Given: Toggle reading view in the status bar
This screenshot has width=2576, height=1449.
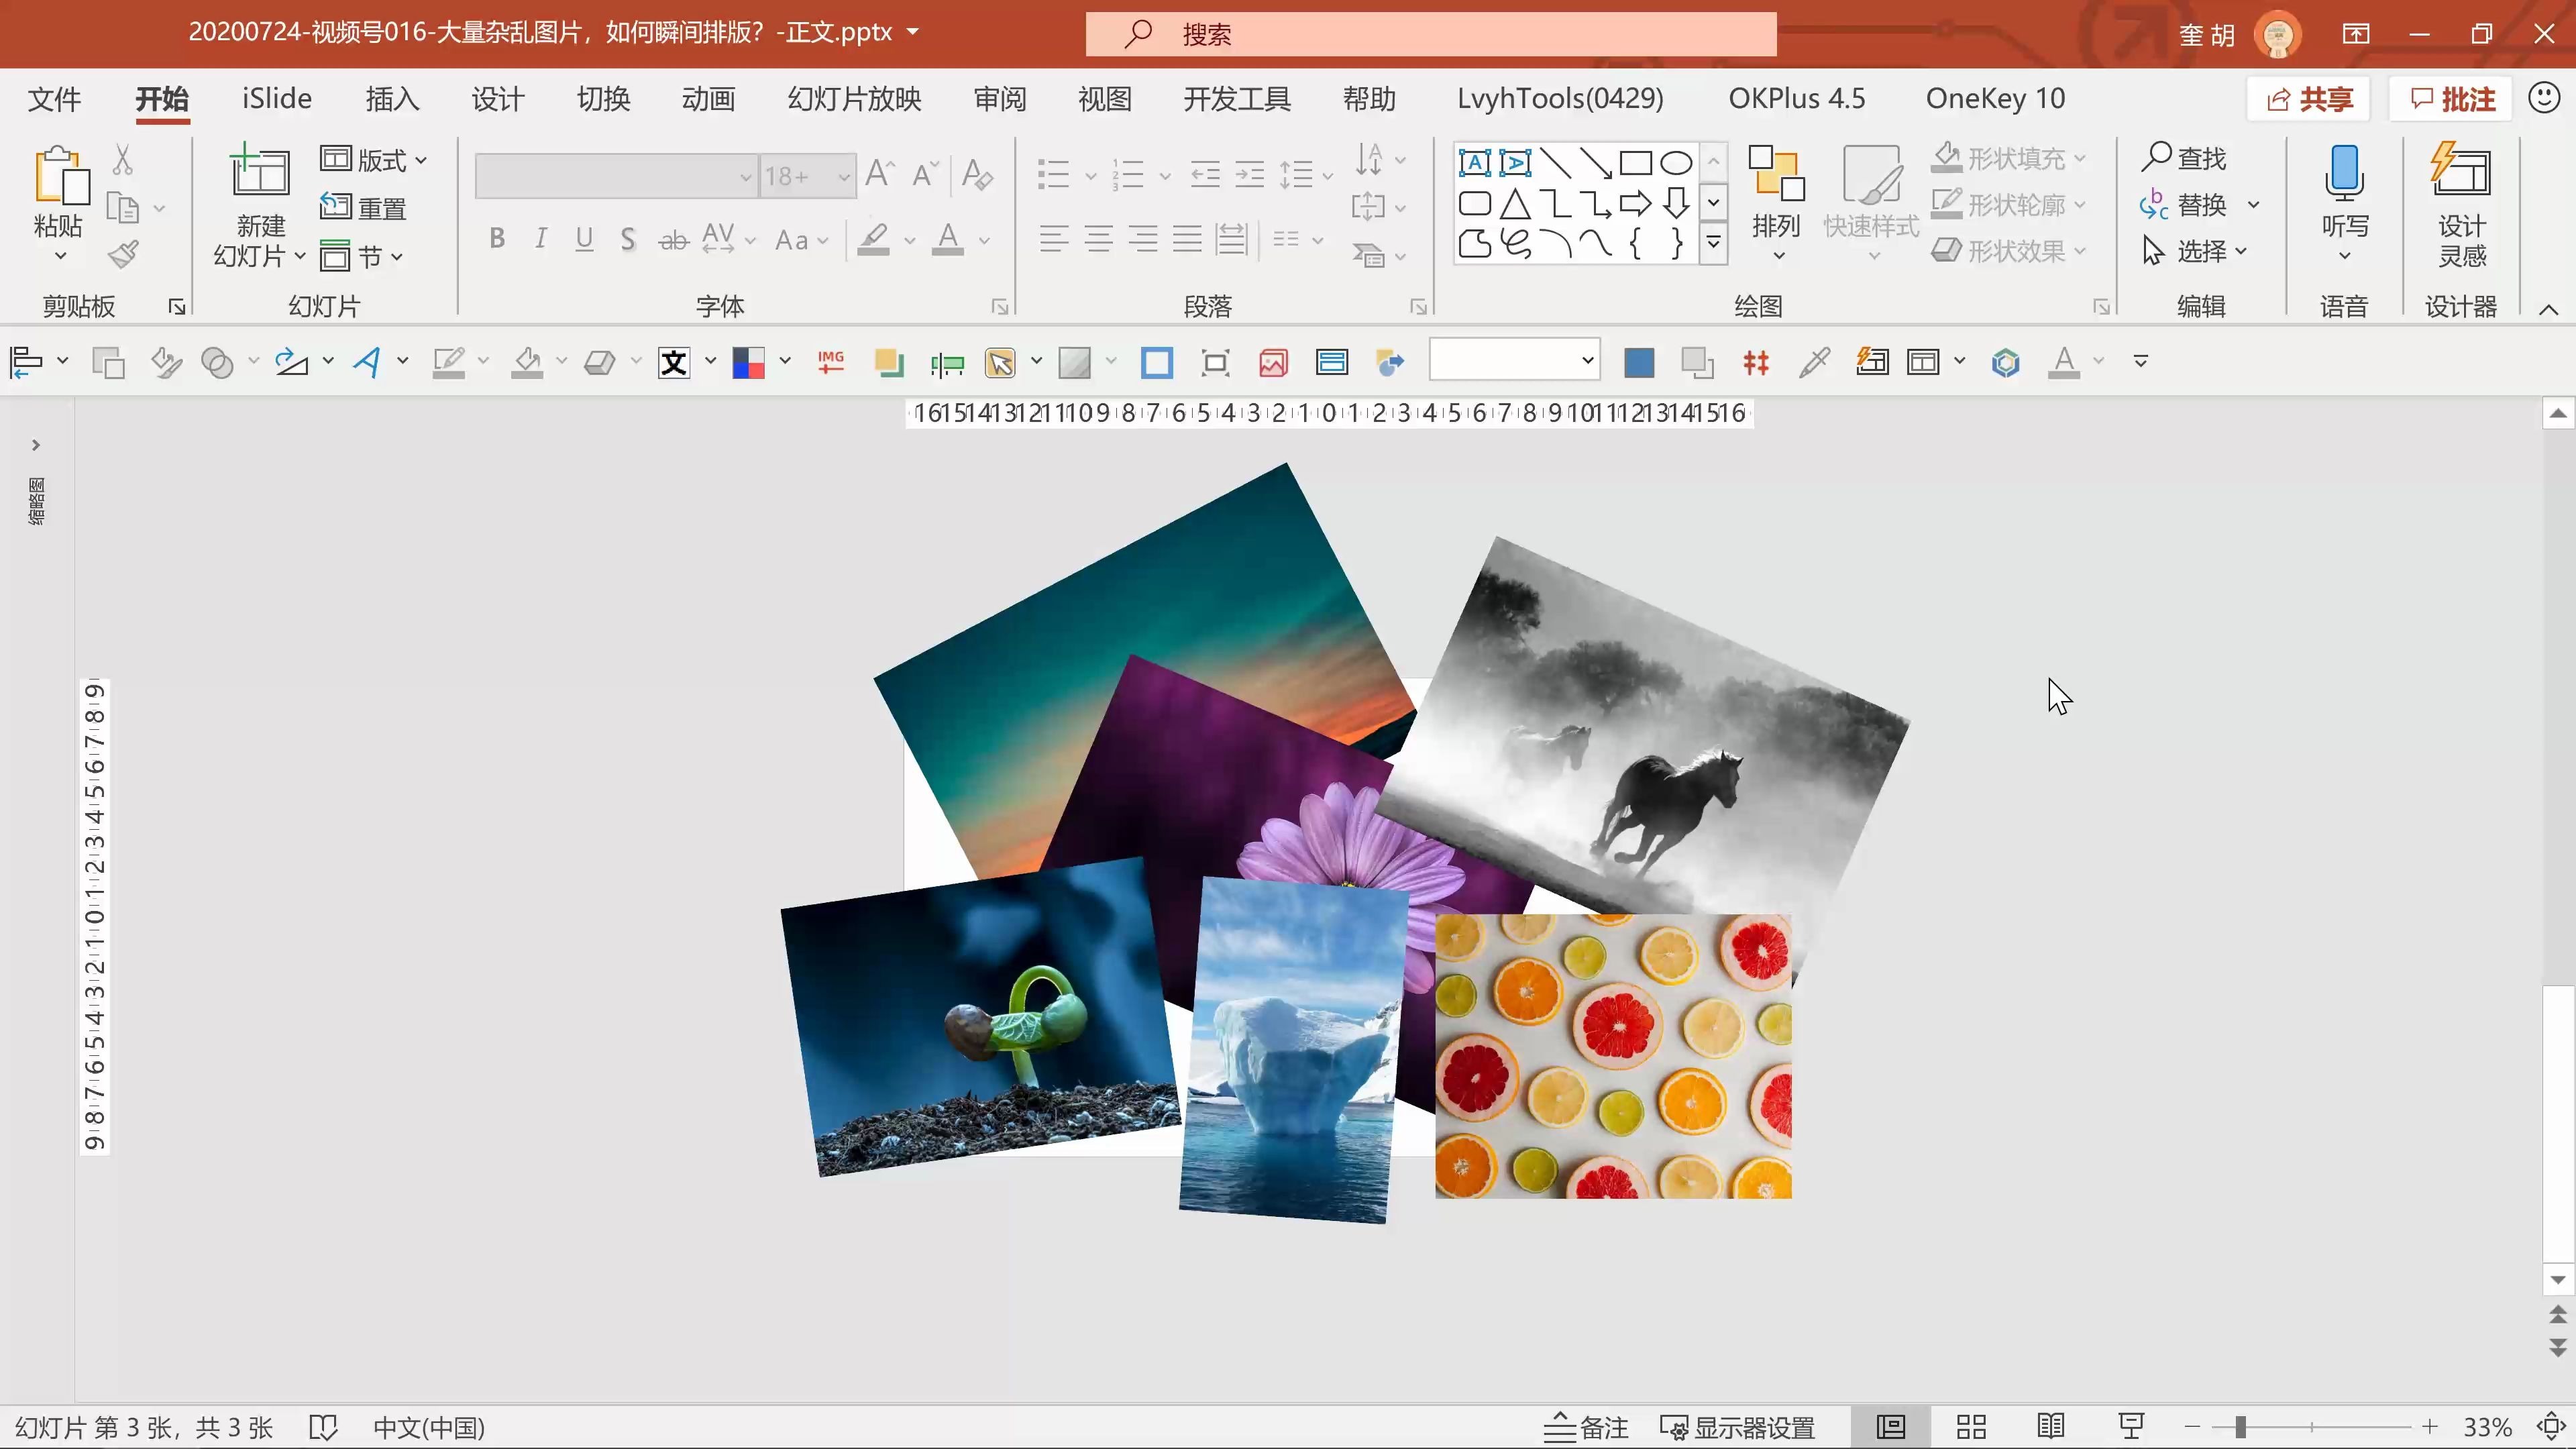Looking at the screenshot, I should click(x=2051, y=1427).
